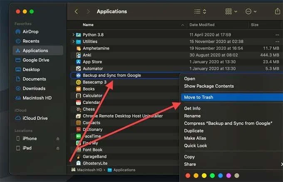Image resolution: width=283 pixels, height=182 pixels.
Task: Select the App Store icon in the list
Action: pyautogui.click(x=78, y=62)
